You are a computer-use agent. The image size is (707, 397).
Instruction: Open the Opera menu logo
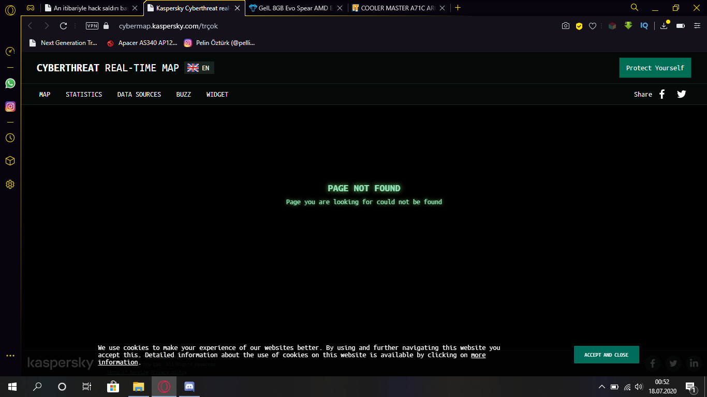tap(10, 10)
